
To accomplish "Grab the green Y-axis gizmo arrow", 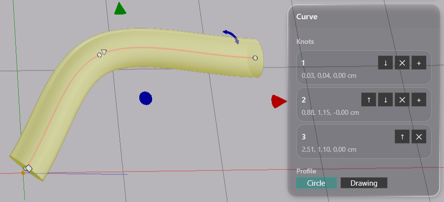I will click(120, 8).
